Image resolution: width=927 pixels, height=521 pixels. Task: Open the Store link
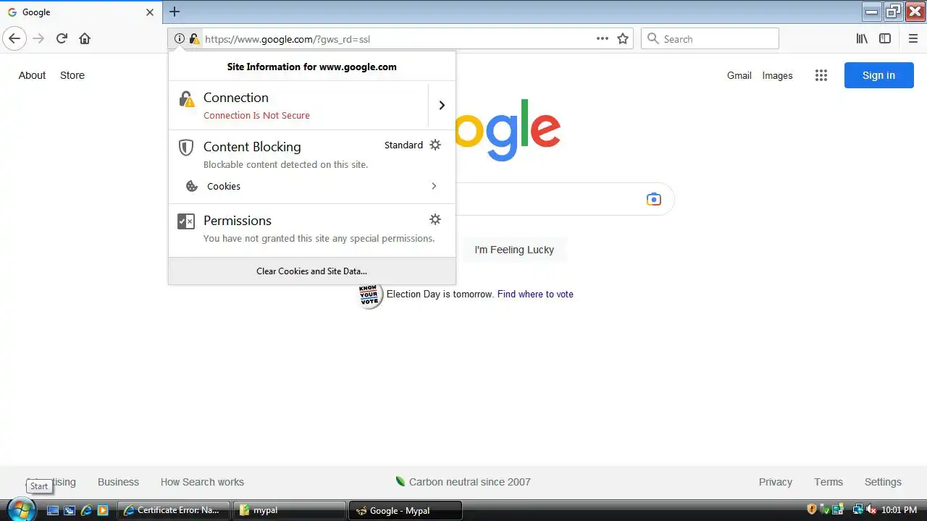(72, 75)
